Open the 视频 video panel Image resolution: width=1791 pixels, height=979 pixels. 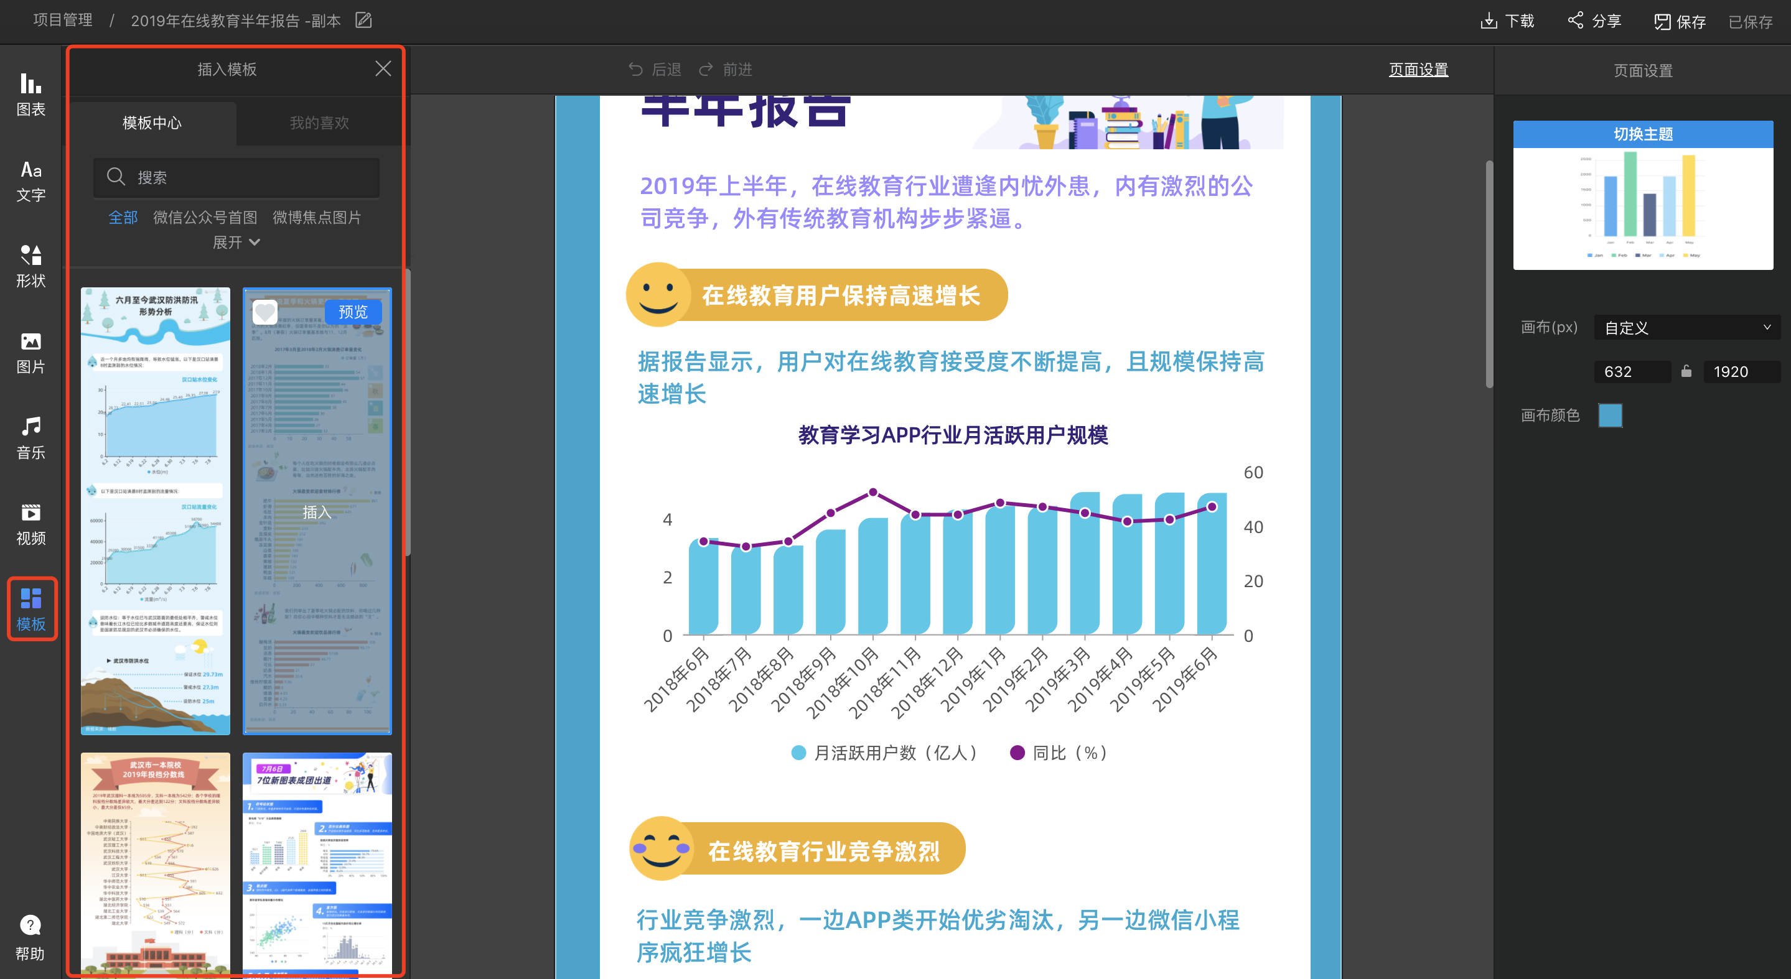pos(30,524)
